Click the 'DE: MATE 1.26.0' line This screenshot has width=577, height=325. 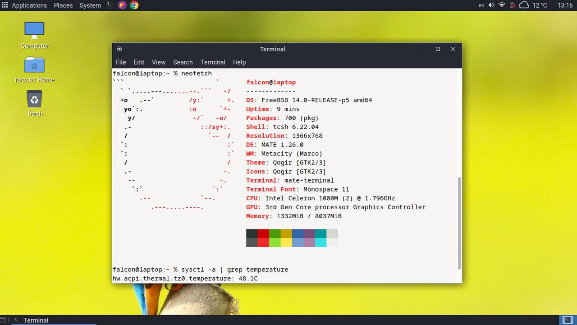(x=275, y=145)
